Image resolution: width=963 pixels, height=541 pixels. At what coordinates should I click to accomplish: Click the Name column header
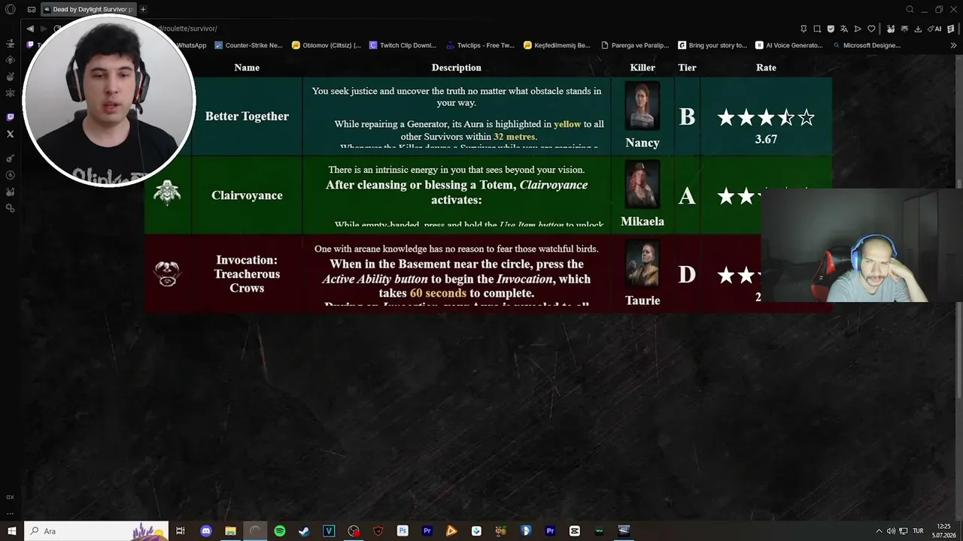click(247, 68)
